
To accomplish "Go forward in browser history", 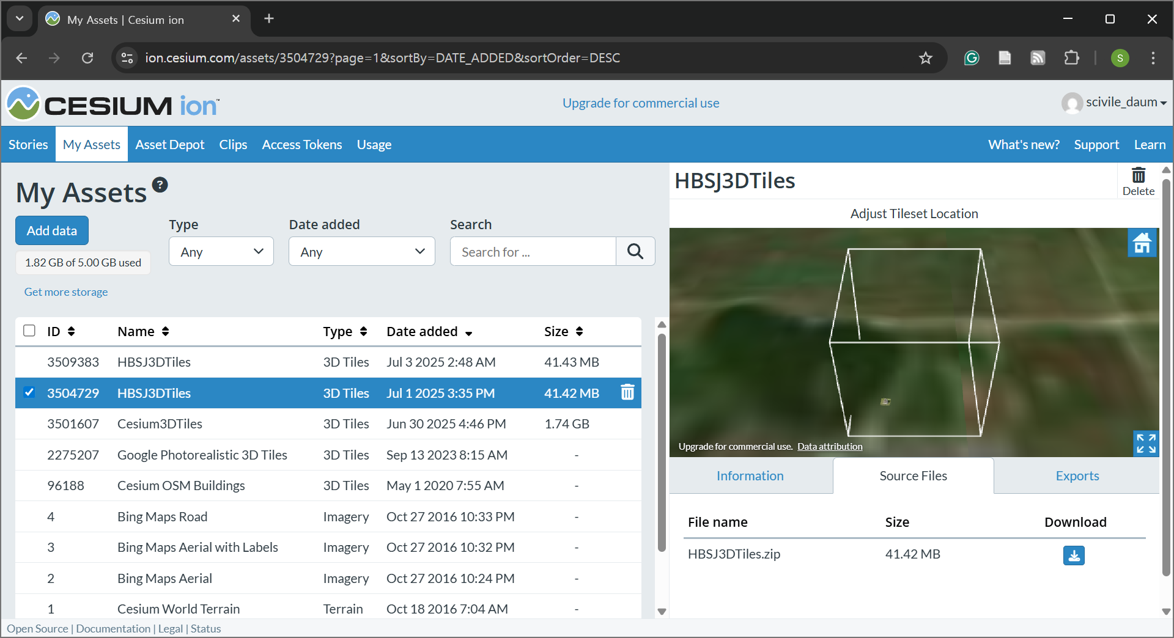I will [54, 58].
